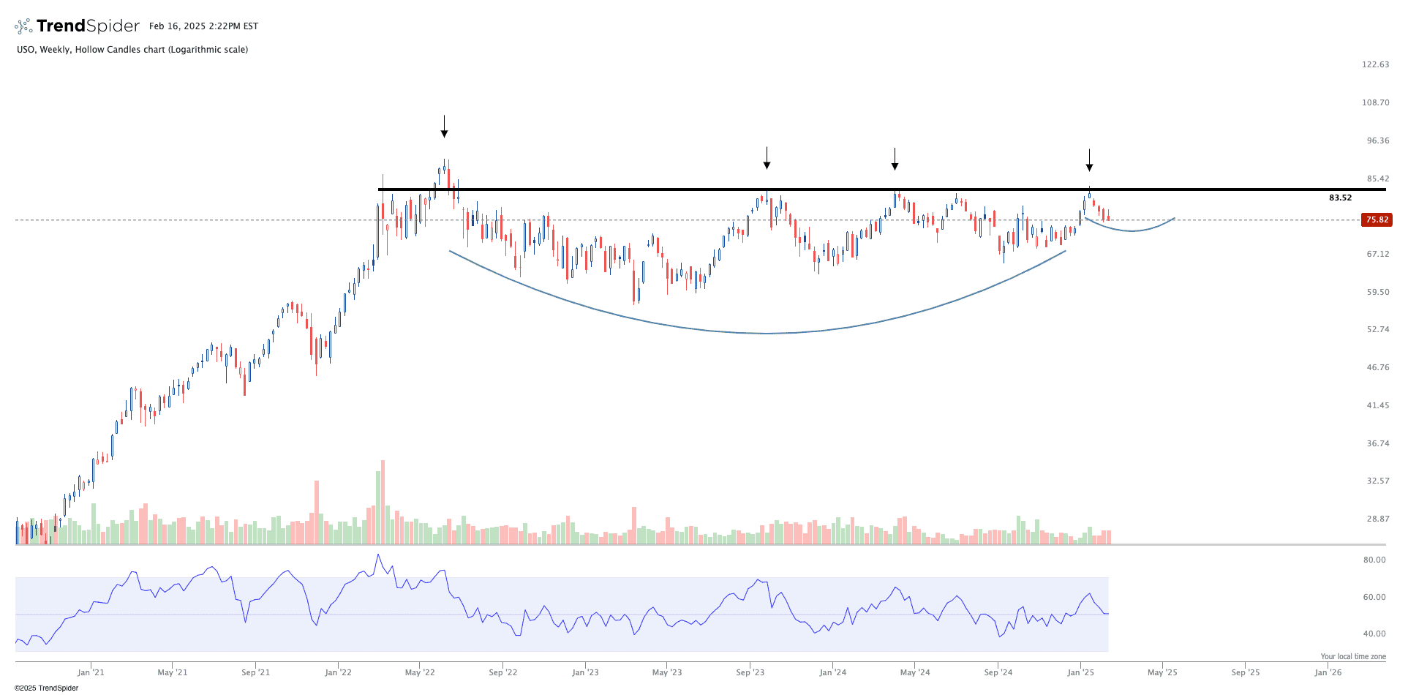The image size is (1408, 695).
Task: Select the arrow above the September 2023 peak
Action: pos(767,158)
